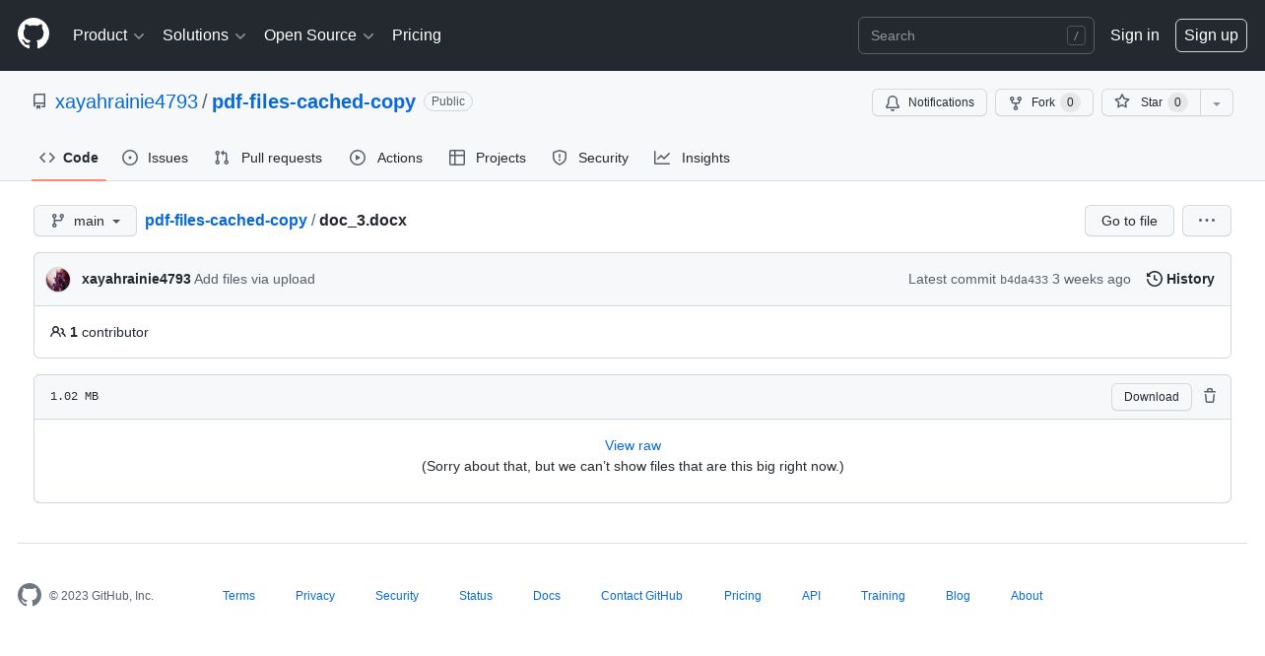Click the 1.02 MB file size text
Screen dimensions: 1265x656
pyautogui.click(x=74, y=396)
